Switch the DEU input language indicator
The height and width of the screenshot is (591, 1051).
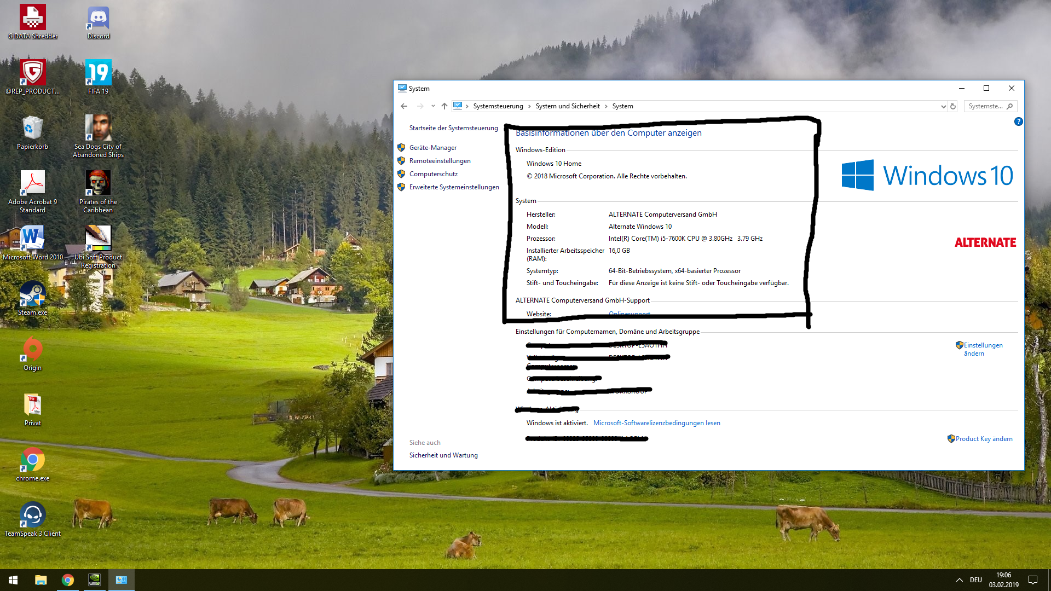(x=976, y=580)
